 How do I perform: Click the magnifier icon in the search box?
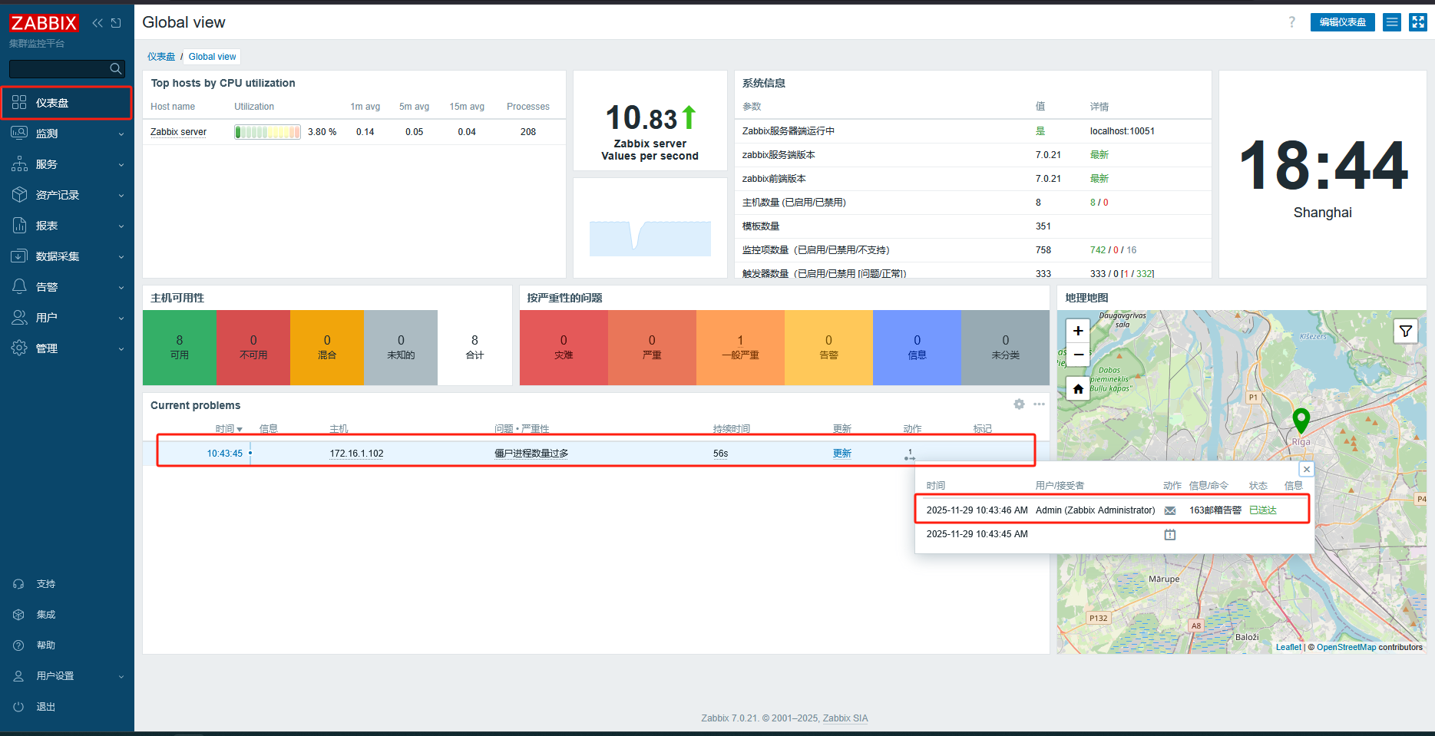point(116,69)
